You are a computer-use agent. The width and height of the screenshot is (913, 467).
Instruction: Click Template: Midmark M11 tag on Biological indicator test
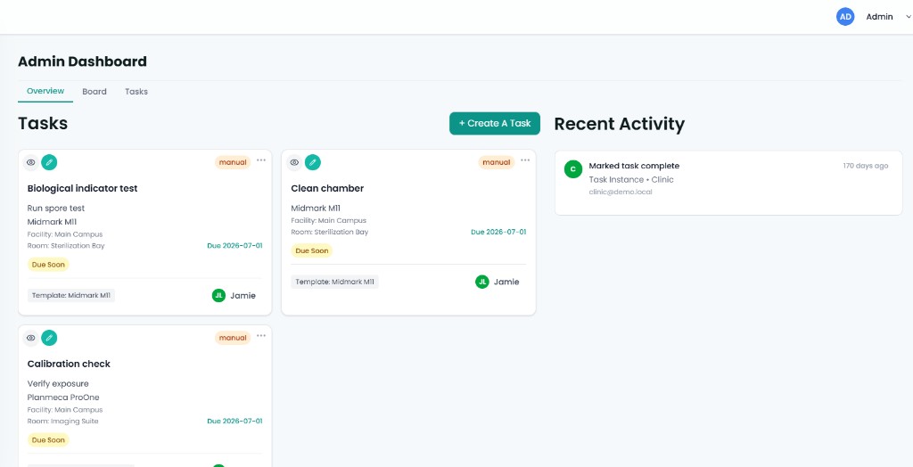[71, 295]
